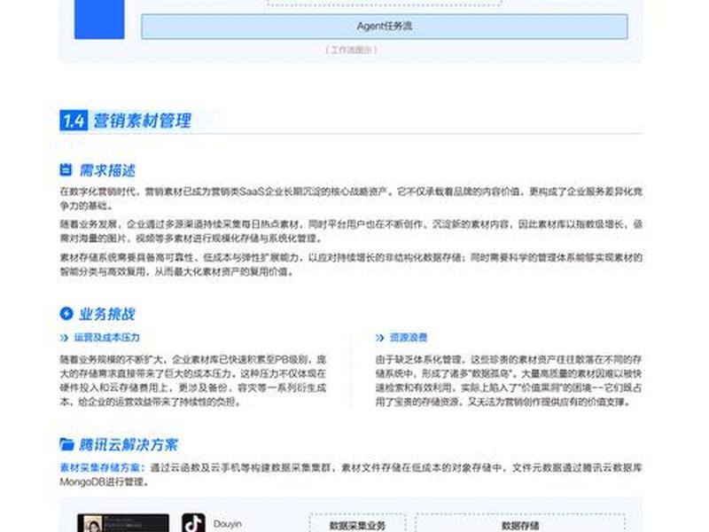709x532 pixels.
Task: Click paragraph starting 素材存储系统需要具备
Action: click(351, 264)
